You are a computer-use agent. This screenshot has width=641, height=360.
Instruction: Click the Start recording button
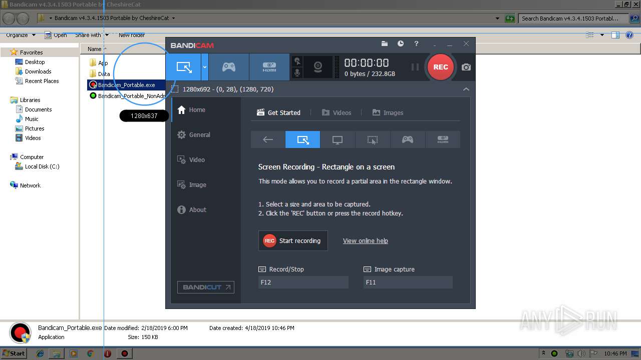(x=293, y=240)
